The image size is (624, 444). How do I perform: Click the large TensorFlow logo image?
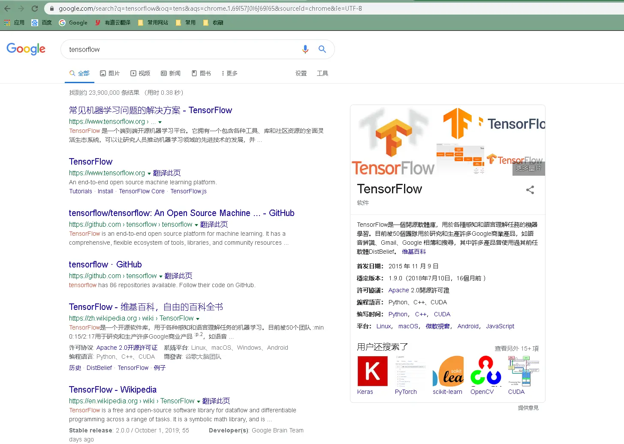pyautogui.click(x=393, y=141)
